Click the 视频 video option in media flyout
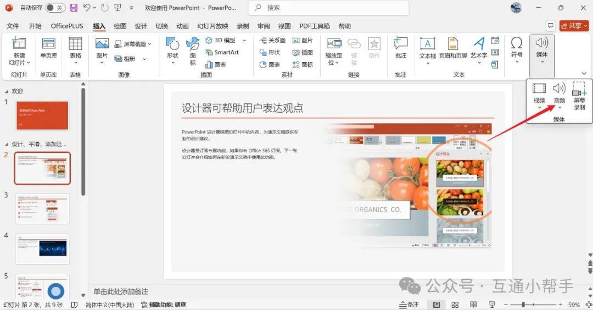Screen dimensions: 593x310 click(539, 93)
